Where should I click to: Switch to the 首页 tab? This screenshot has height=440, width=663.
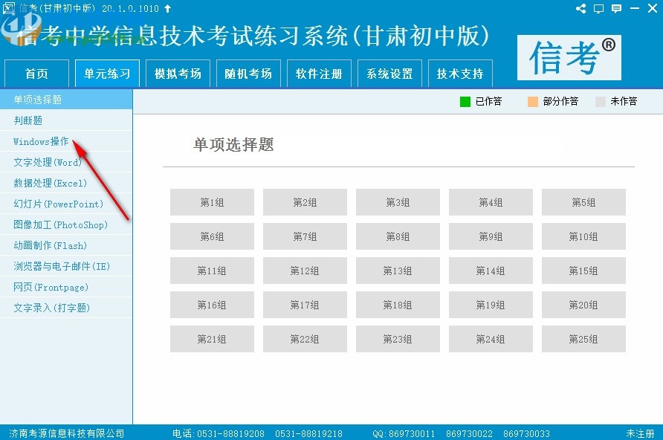tap(36, 73)
